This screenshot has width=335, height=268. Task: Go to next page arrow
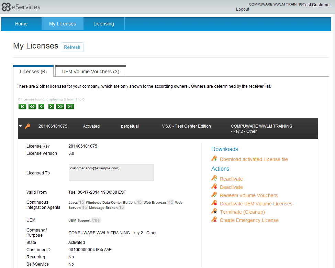(x=51, y=107)
